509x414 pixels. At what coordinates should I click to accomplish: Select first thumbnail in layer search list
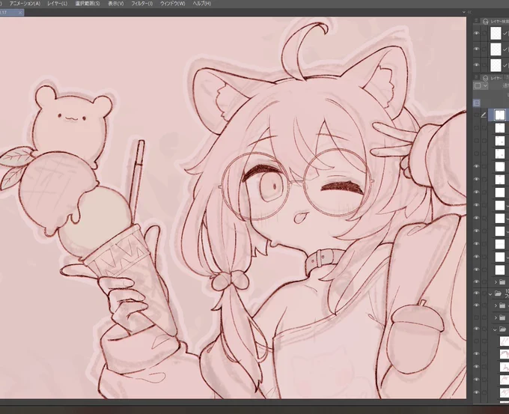496,33
